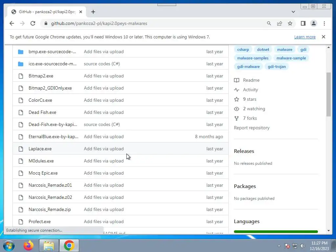Select the csharp topic tag
This screenshot has width=336, height=252.
(x=243, y=50)
